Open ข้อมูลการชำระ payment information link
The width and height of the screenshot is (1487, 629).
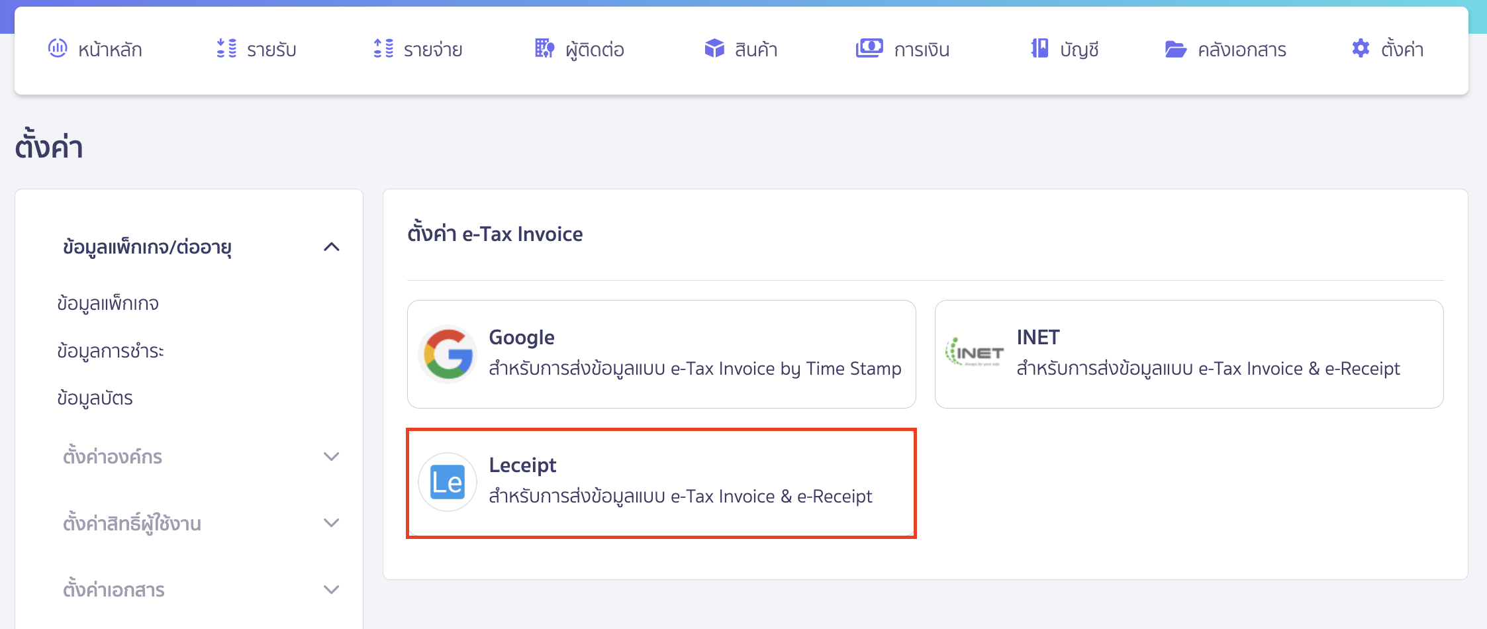coord(111,352)
